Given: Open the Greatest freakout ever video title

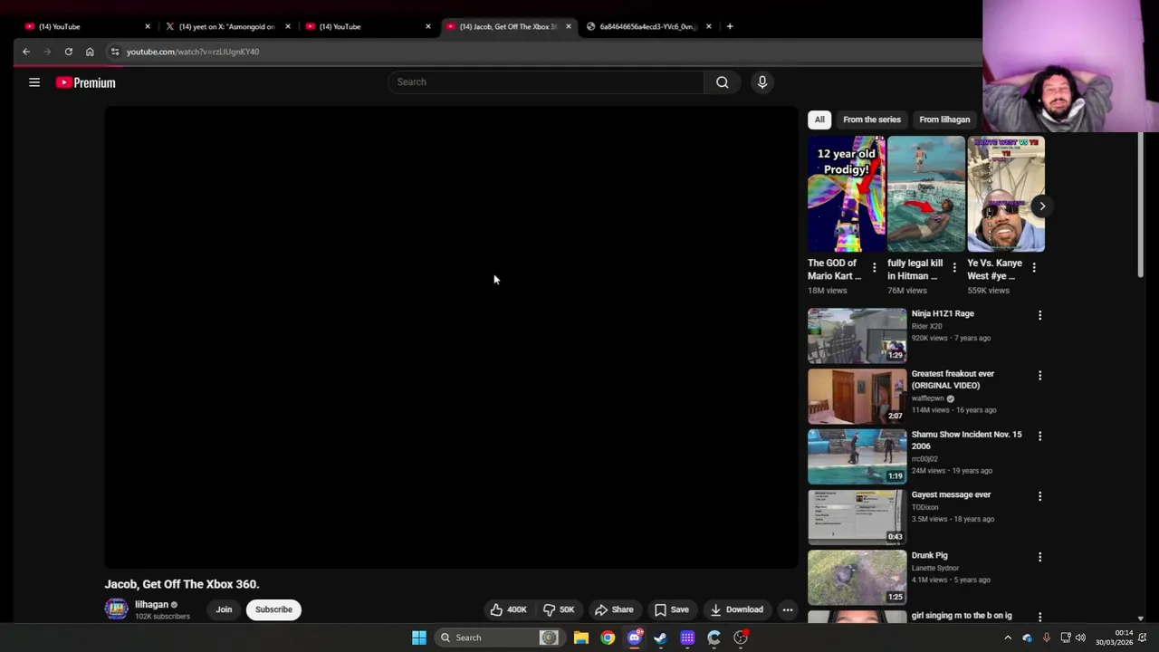Looking at the screenshot, I should tap(953, 379).
